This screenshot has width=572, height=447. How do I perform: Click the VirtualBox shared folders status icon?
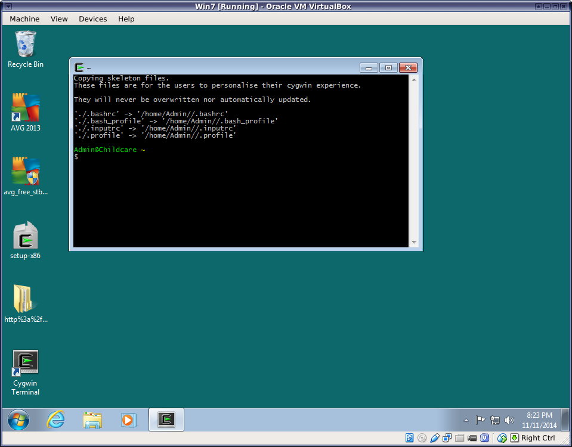(460, 438)
